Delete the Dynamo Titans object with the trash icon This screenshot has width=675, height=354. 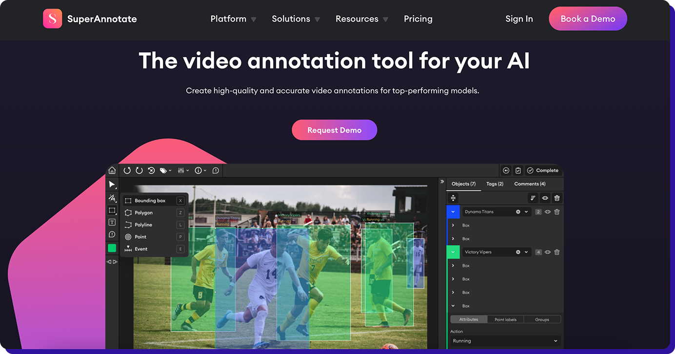coord(556,211)
